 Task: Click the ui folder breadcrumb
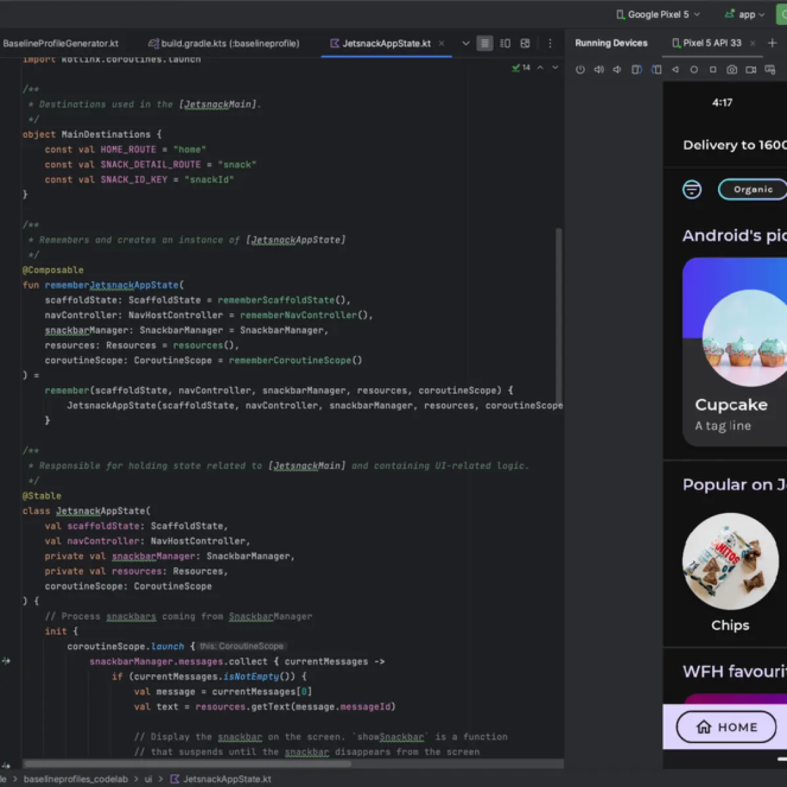click(x=149, y=779)
